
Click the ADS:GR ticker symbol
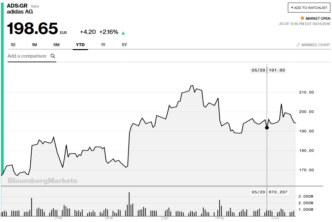(x=17, y=6)
